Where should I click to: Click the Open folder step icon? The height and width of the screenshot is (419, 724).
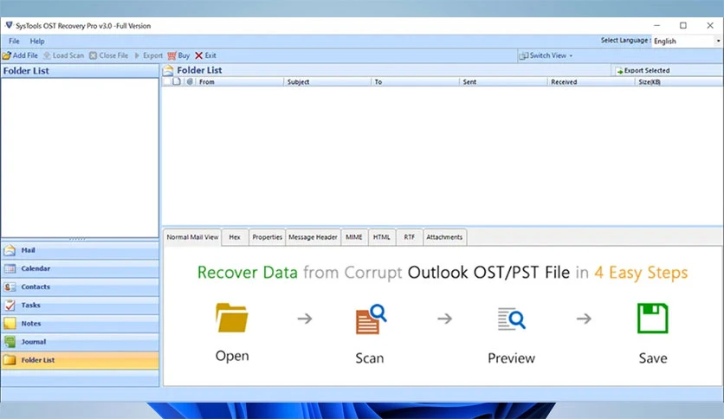pos(232,318)
